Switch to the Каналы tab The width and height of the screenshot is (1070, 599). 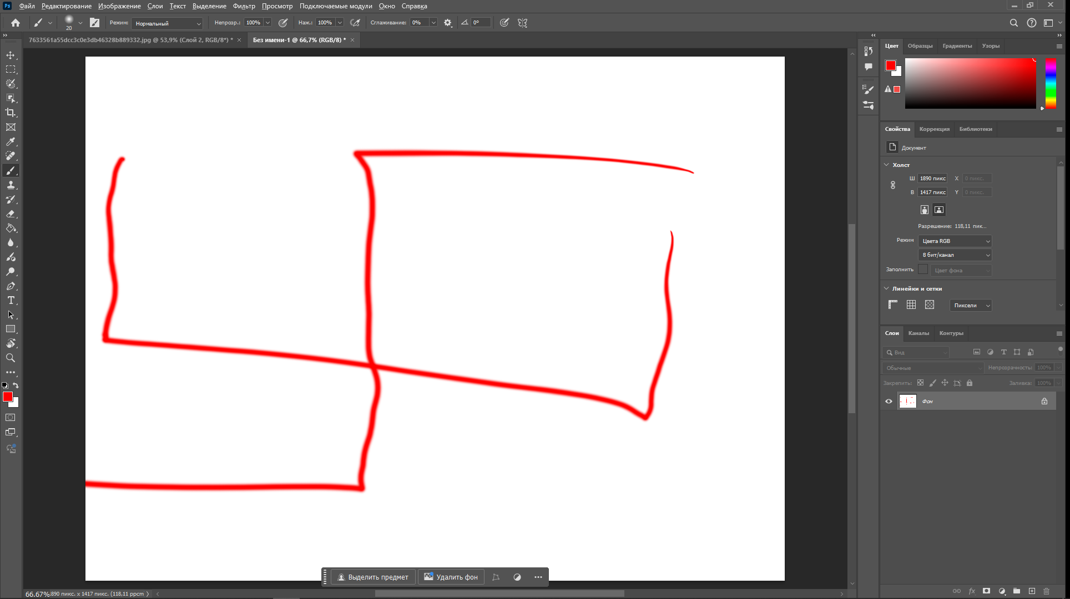coord(918,333)
